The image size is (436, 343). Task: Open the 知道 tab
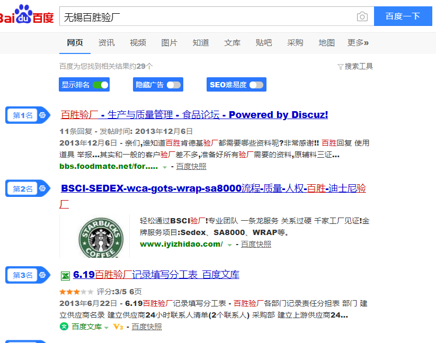tap(200, 43)
